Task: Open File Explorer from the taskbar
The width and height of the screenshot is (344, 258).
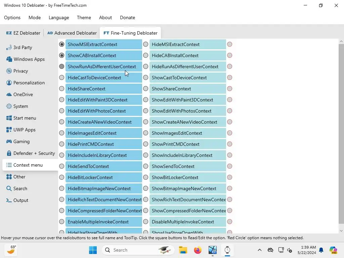Action: (x=183, y=250)
